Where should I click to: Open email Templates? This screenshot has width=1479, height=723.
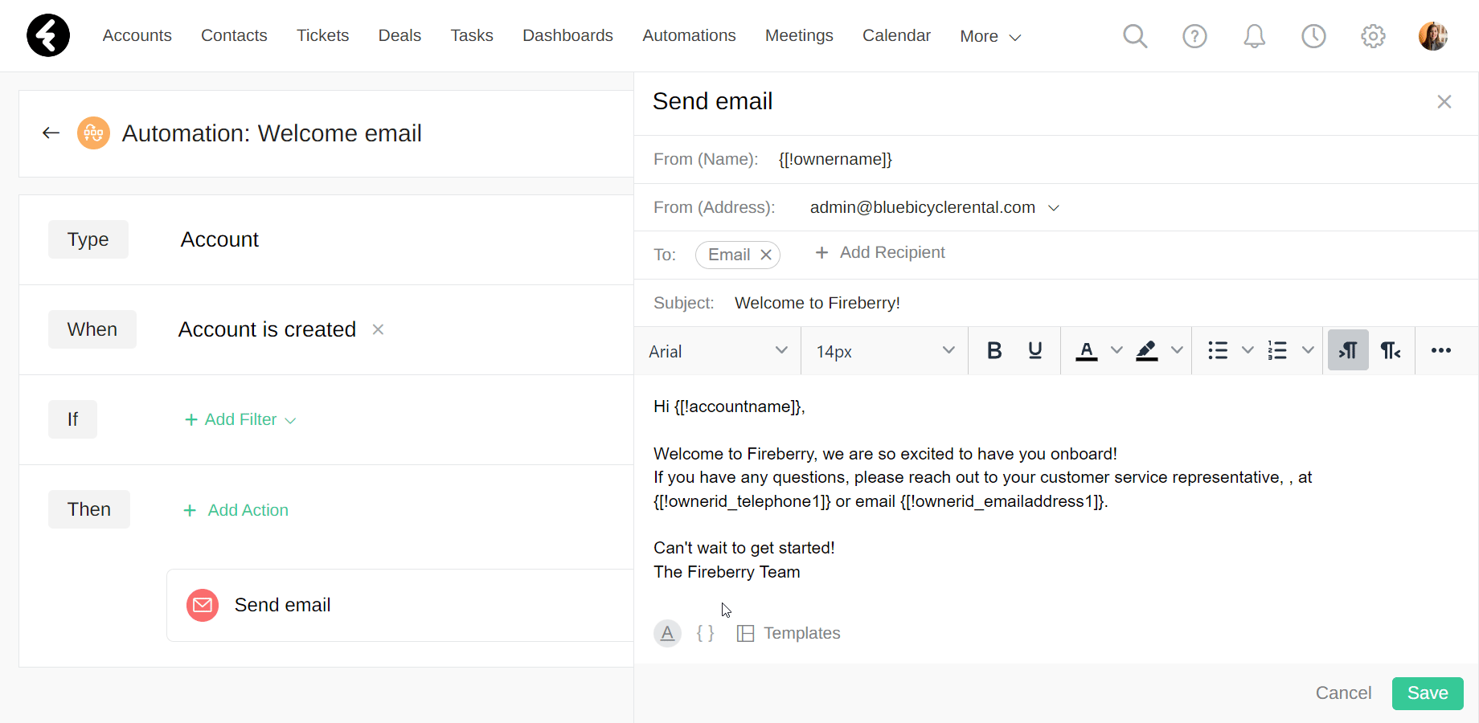789,633
